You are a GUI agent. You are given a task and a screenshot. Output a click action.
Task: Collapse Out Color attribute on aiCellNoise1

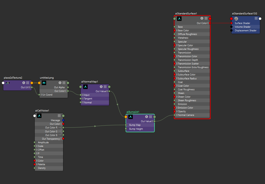61,124
